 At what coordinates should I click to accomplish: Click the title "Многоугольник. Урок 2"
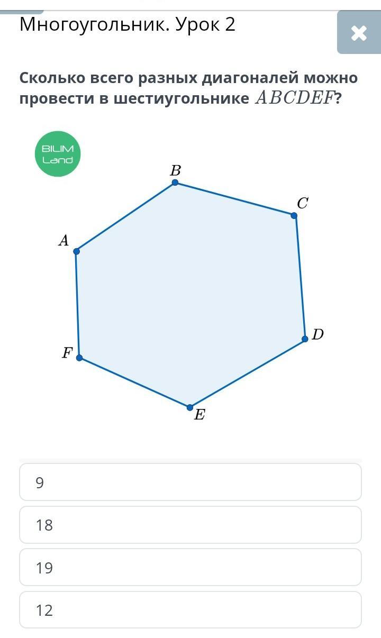(x=128, y=24)
